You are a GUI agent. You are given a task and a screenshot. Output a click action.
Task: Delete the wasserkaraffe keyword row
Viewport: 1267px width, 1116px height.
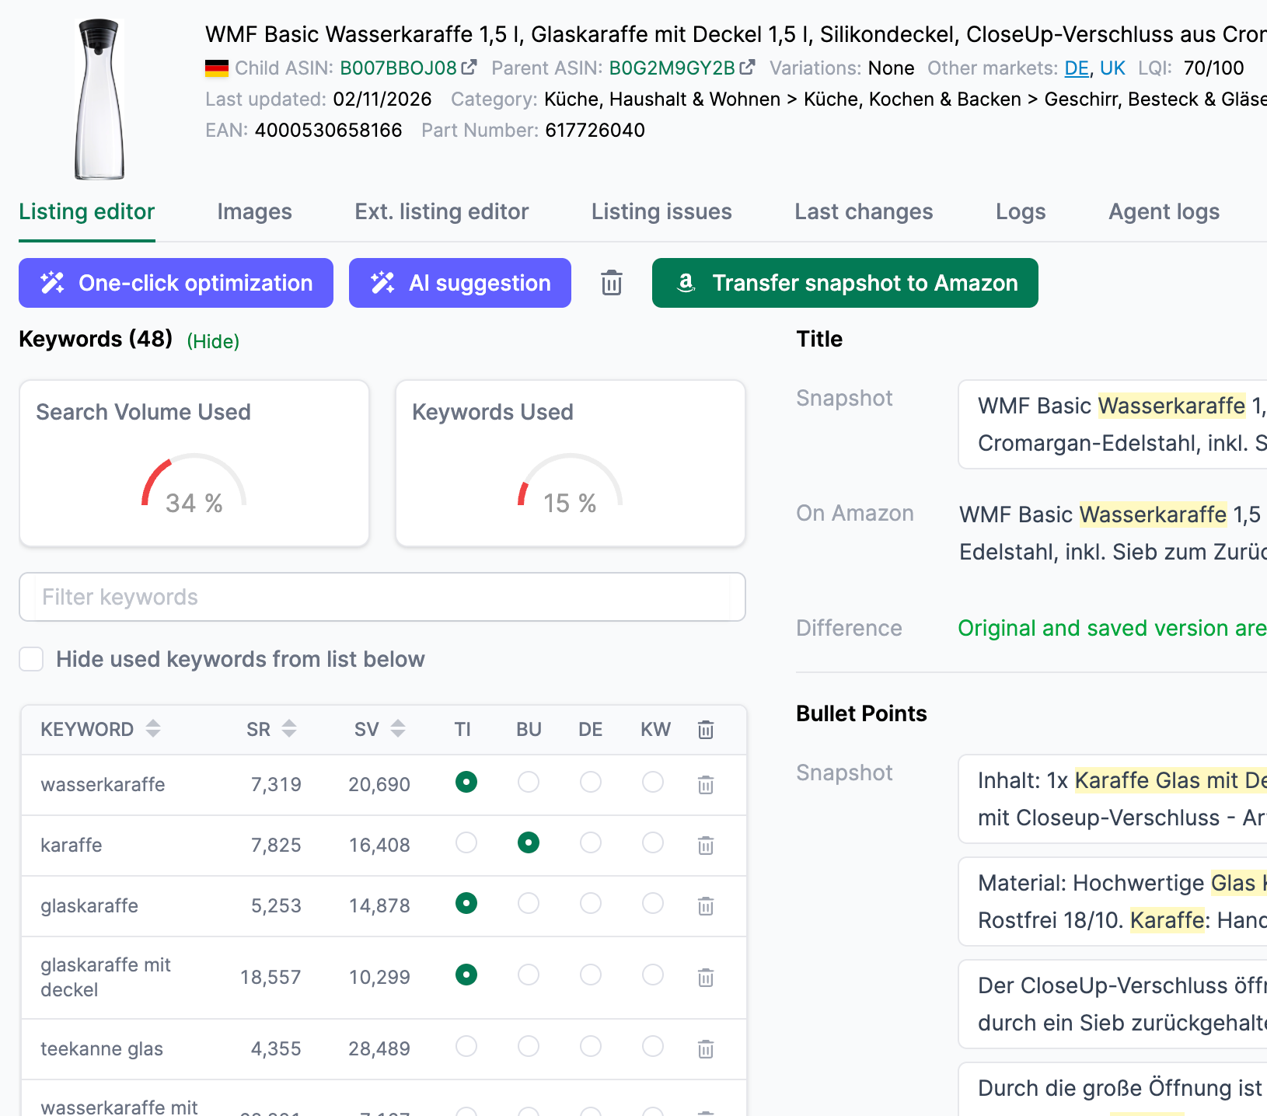point(706,785)
